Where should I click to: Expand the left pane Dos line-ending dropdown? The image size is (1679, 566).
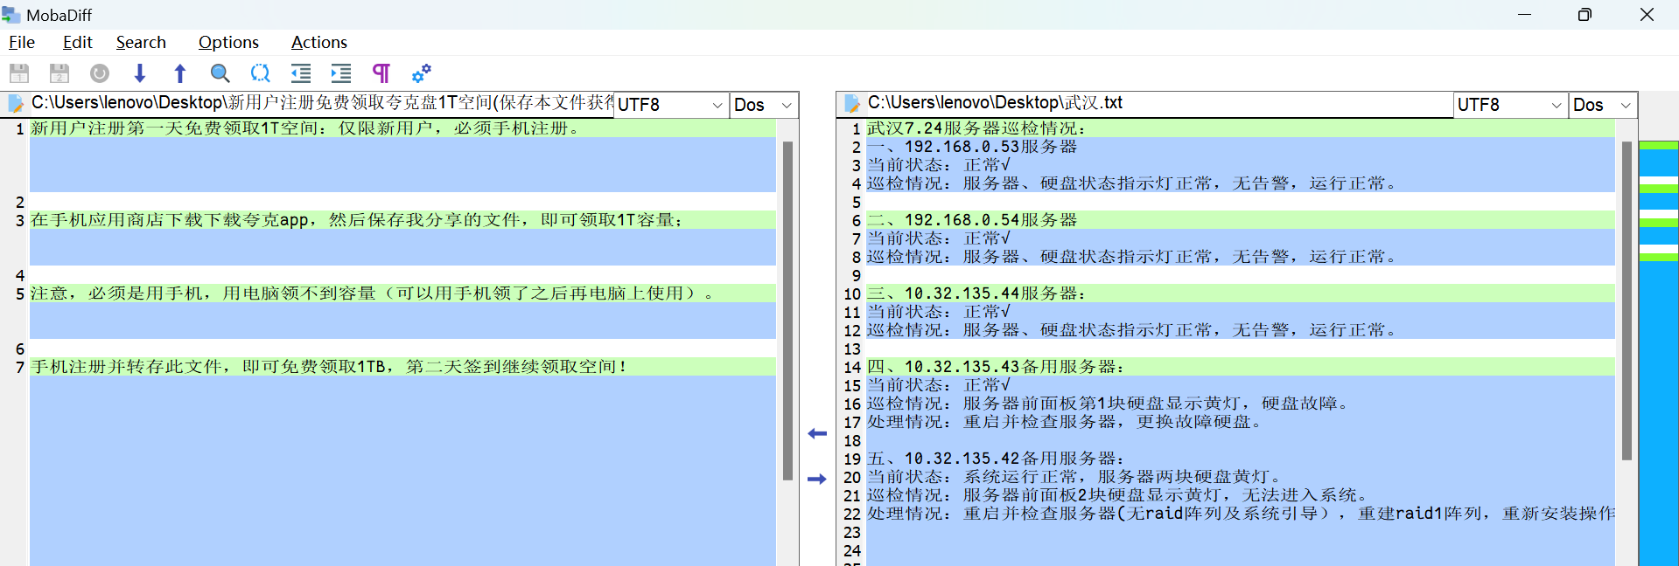pos(787,105)
